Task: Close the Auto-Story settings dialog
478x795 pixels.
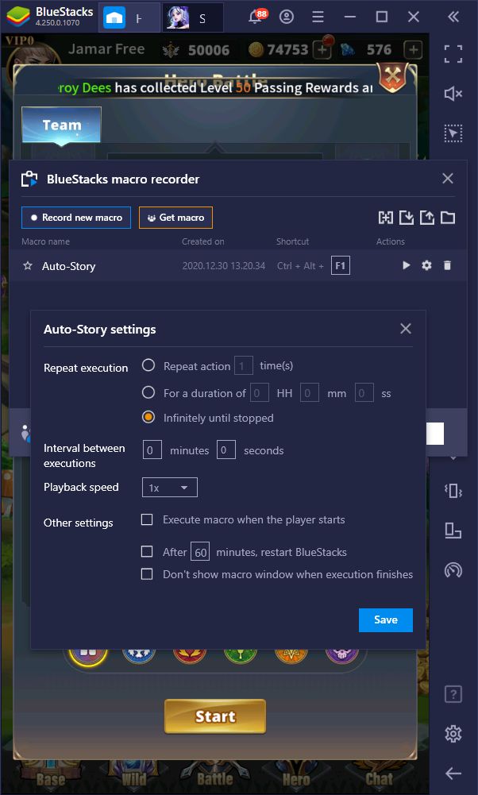Action: (x=406, y=329)
